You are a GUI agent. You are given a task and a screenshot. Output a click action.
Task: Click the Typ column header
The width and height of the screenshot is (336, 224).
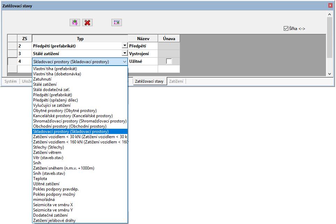click(x=80, y=39)
